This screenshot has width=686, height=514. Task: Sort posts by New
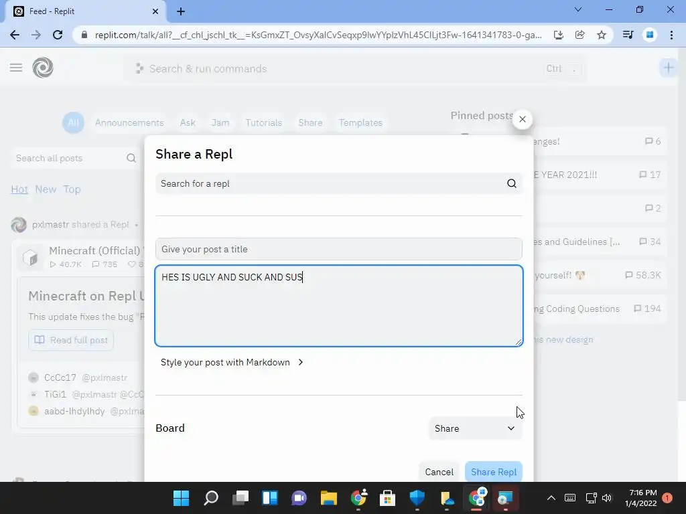[x=46, y=189]
